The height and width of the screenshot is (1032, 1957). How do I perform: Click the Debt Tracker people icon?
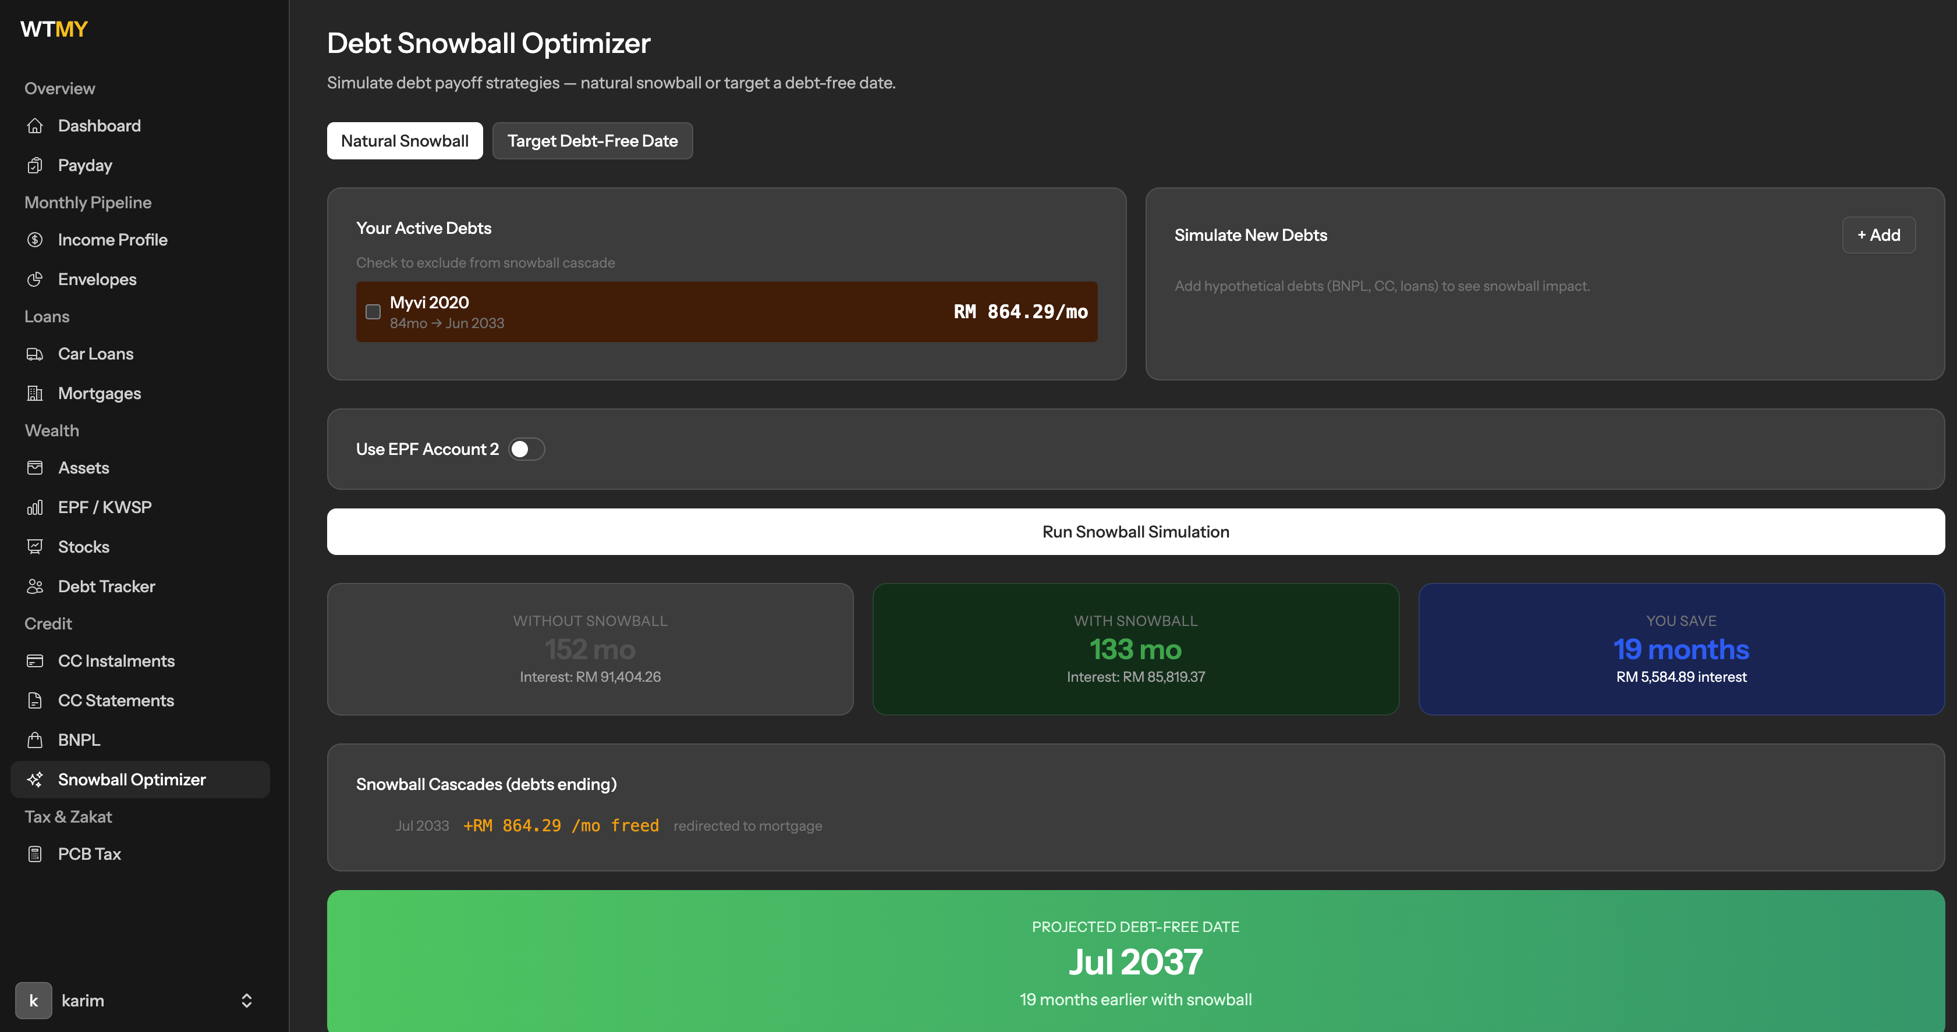pyautogui.click(x=35, y=586)
